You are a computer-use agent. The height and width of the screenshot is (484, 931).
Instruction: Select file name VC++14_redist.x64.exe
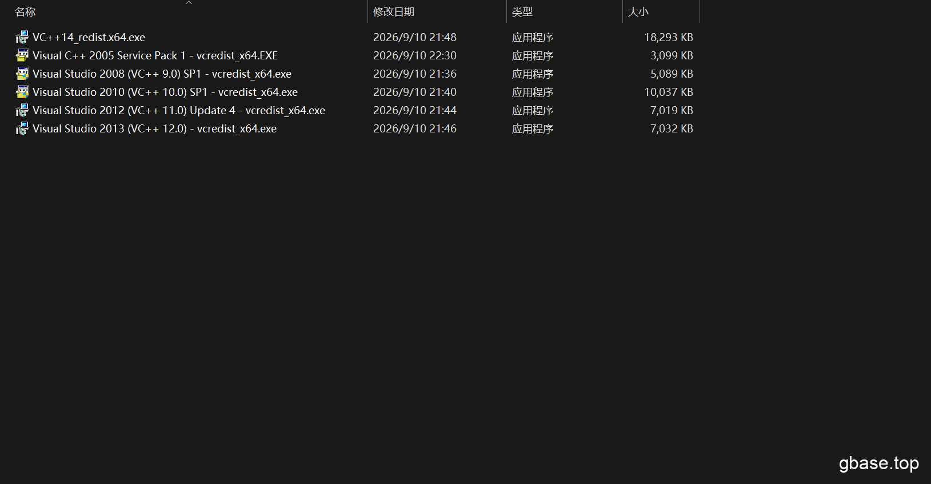(x=89, y=37)
